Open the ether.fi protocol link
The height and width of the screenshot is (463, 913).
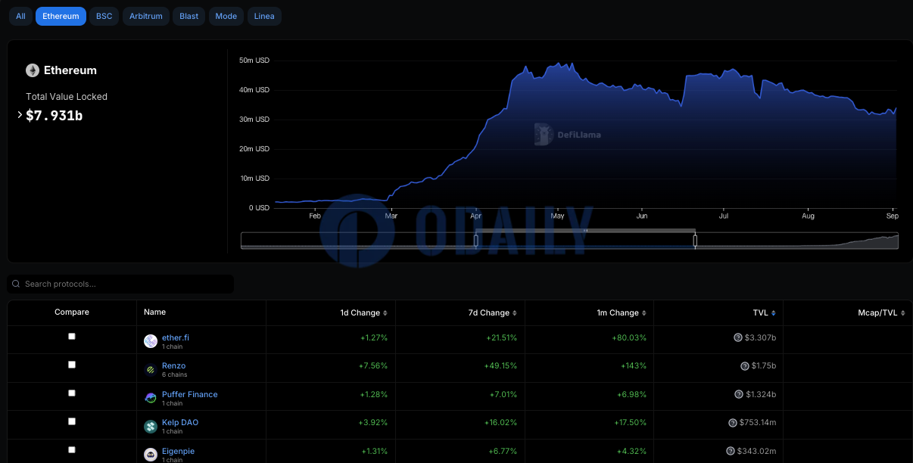coord(176,337)
